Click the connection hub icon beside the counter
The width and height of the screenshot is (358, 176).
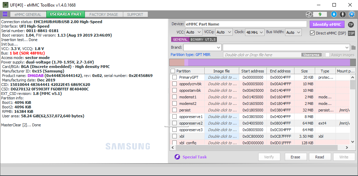pyautogui.click(x=309, y=14)
